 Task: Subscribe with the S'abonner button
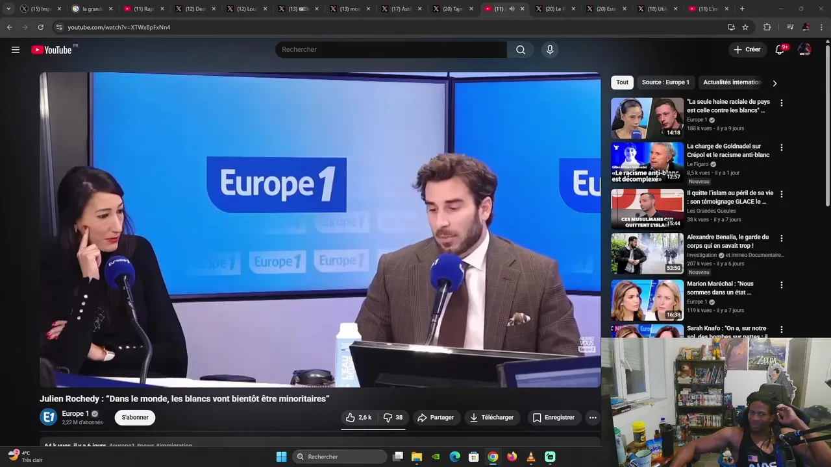coord(135,418)
